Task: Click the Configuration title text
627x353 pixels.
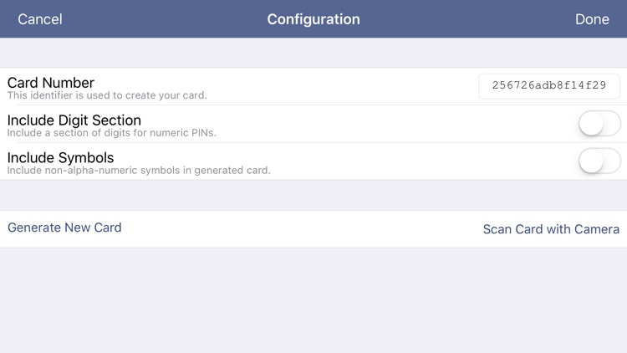Action: coord(313,19)
